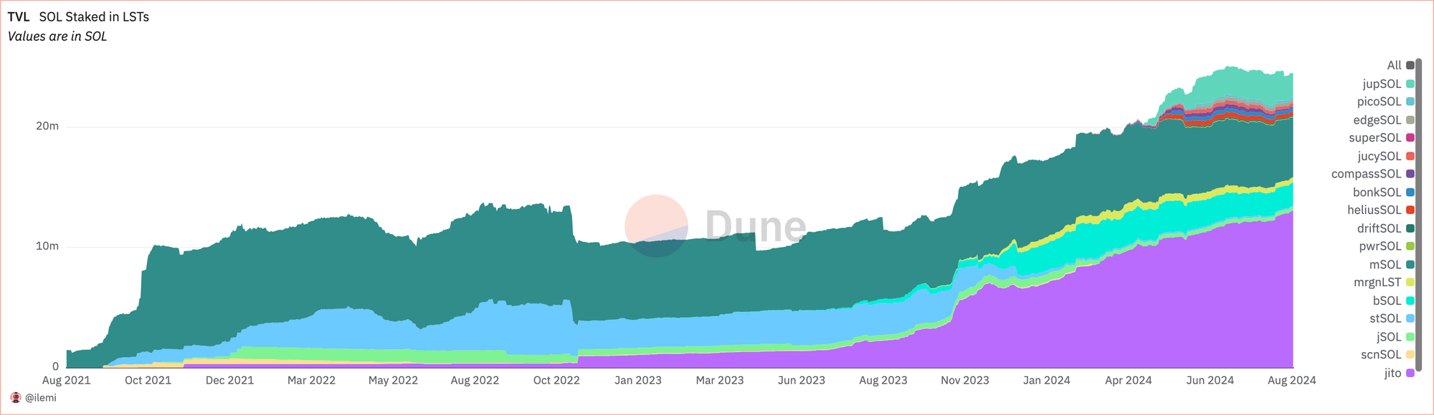Viewport: 1434px width, 415px height.
Task: Click the 20m y-axis label
Action: tap(47, 126)
